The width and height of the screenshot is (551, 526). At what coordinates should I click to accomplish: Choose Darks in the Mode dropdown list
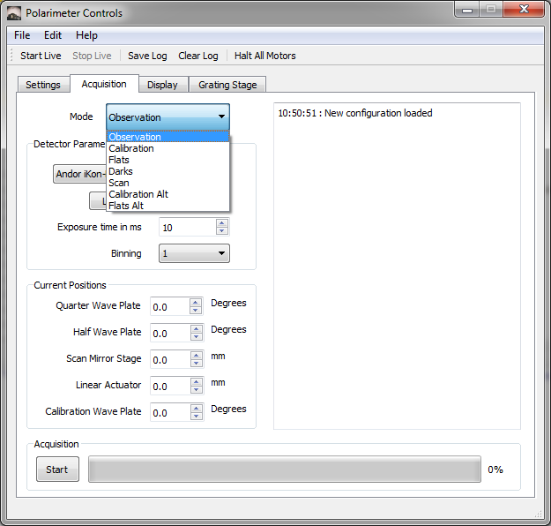click(x=121, y=171)
